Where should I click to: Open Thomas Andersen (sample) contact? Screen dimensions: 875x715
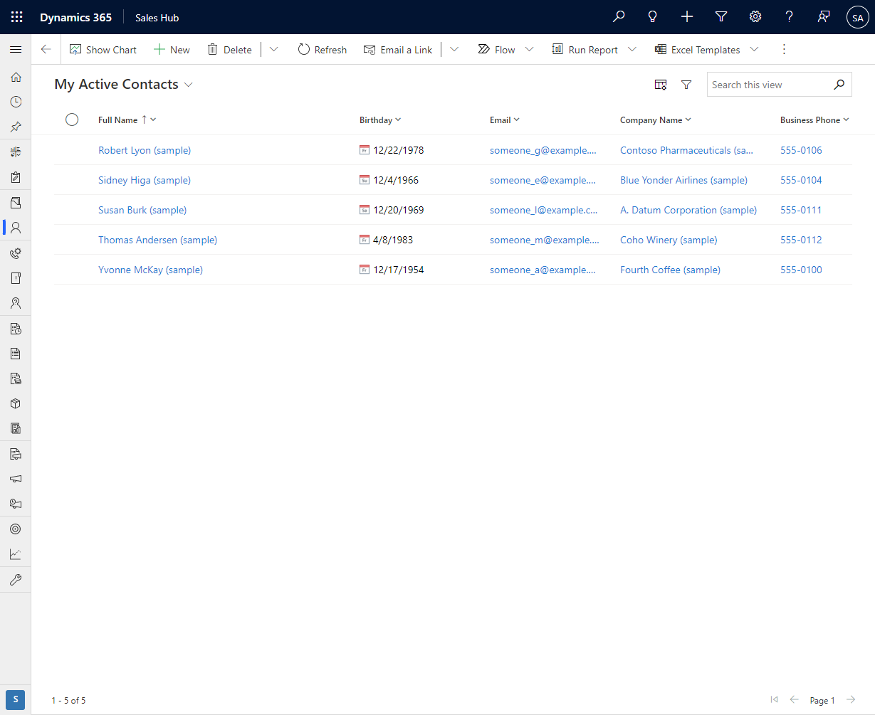pos(157,240)
